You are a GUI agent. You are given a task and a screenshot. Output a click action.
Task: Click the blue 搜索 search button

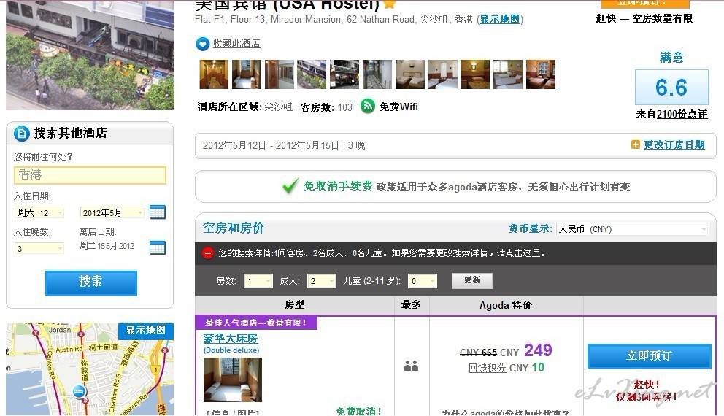(91, 282)
